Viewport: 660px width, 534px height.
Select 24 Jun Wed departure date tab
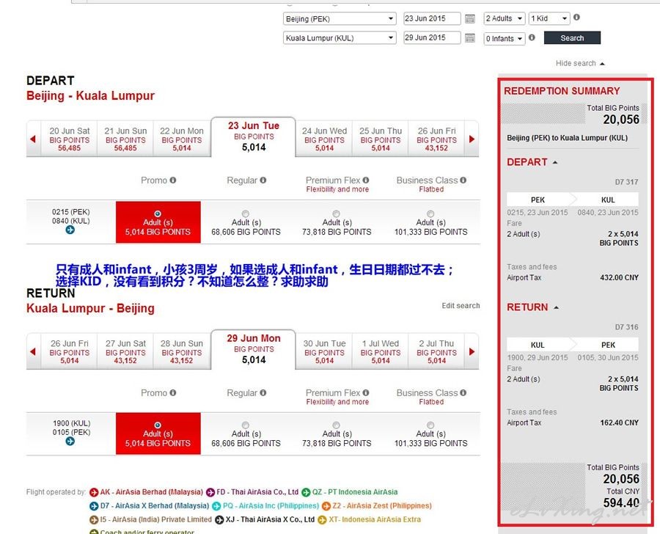324,139
